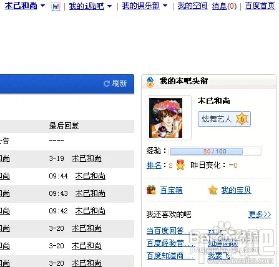
Task: Open the 木已和尚 username dropdown arrow
Action: [42, 6]
